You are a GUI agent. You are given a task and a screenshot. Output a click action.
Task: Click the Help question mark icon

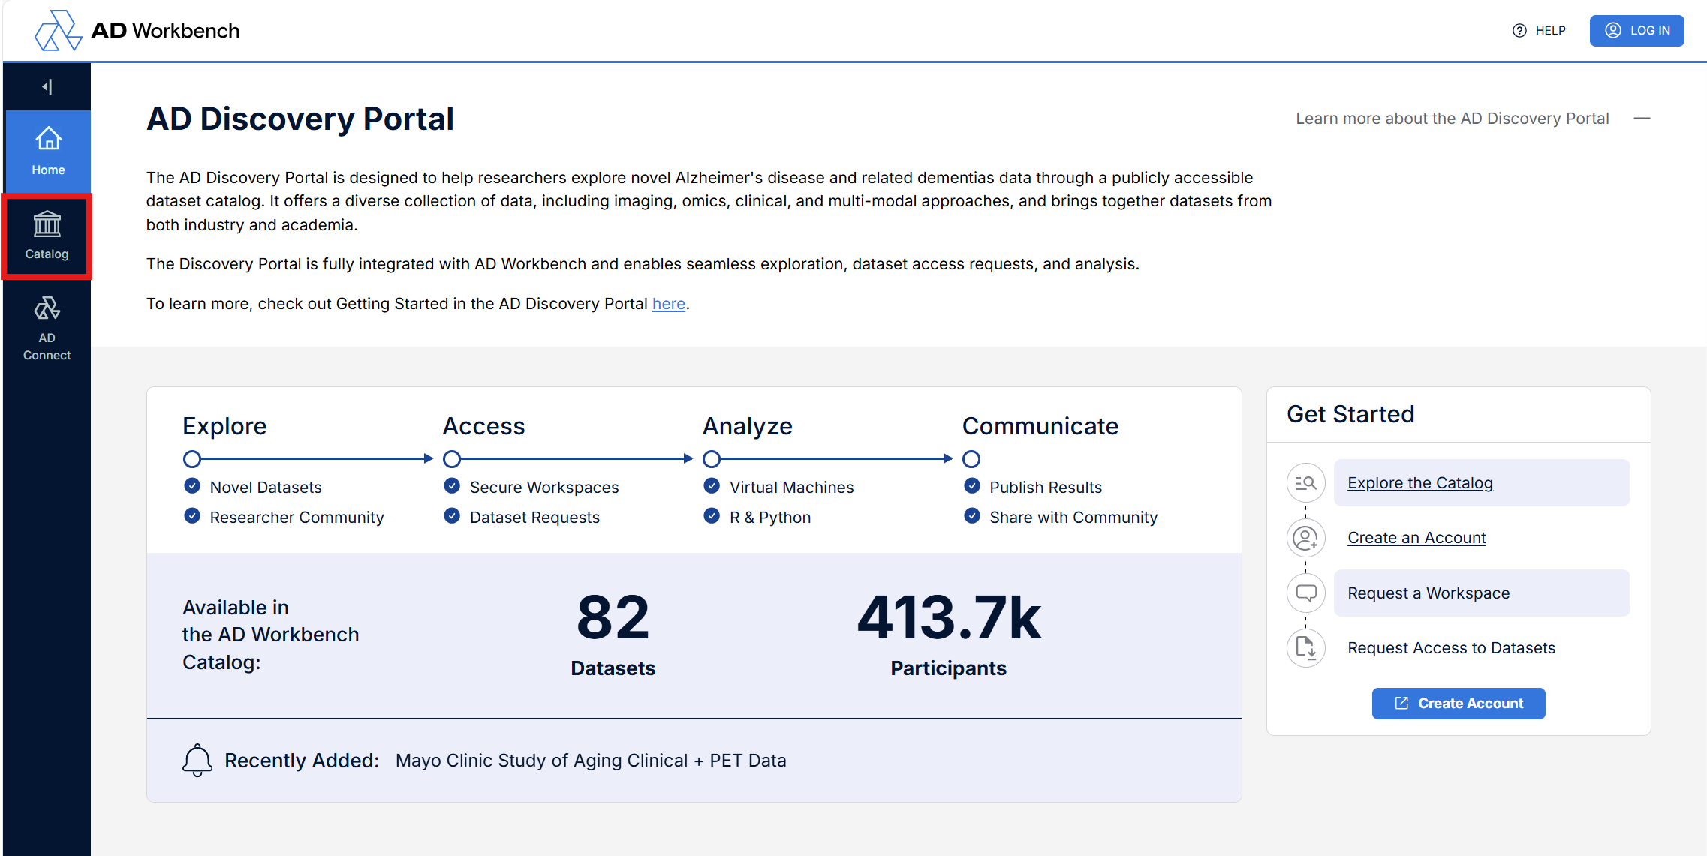(1519, 31)
